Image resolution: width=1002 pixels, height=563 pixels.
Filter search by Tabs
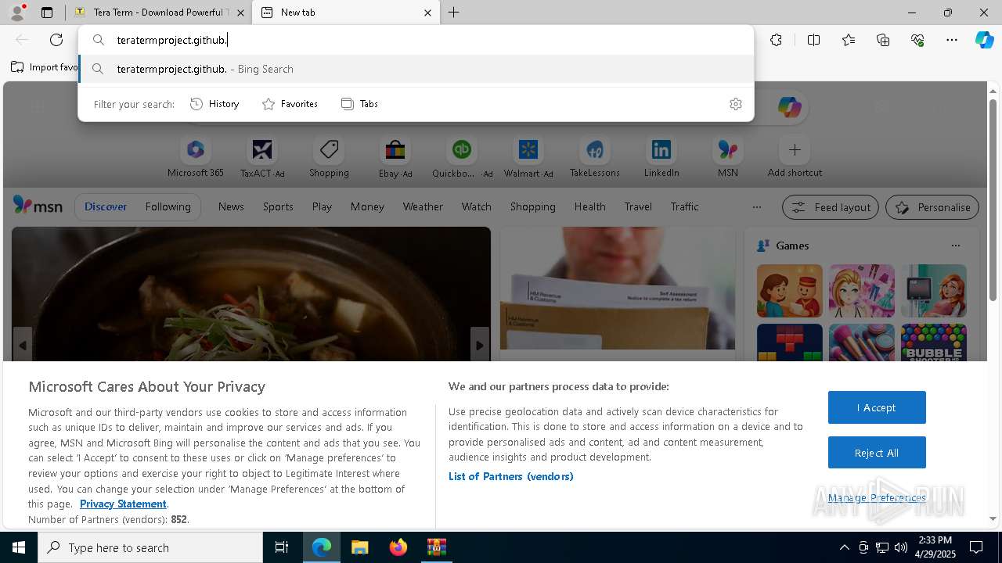(360, 104)
